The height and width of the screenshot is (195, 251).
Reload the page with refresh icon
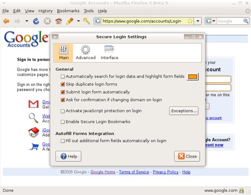(36, 21)
